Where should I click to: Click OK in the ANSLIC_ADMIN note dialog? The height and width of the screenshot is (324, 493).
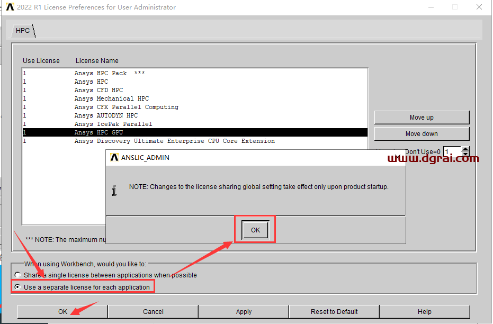(255, 230)
